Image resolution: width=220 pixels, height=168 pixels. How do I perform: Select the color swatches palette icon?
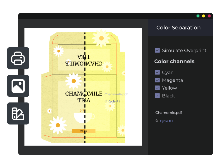point(18,113)
